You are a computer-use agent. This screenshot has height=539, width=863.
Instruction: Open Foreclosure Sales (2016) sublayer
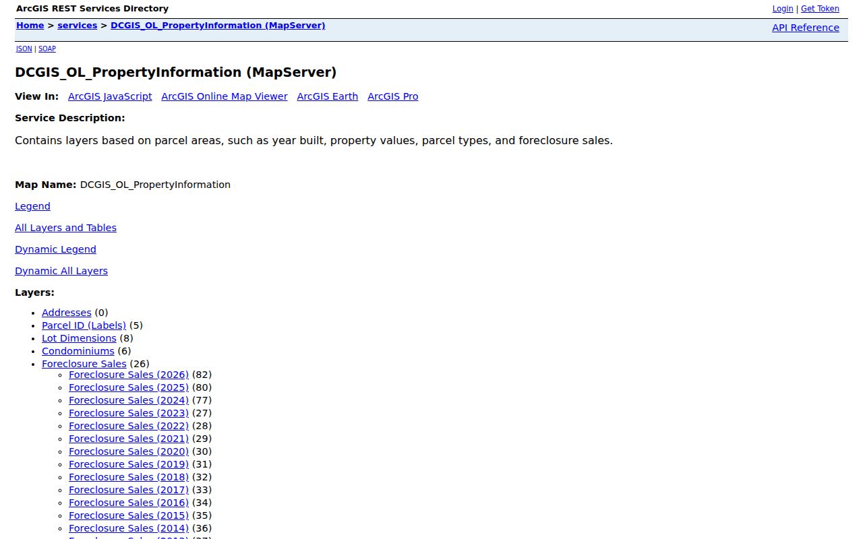click(128, 503)
